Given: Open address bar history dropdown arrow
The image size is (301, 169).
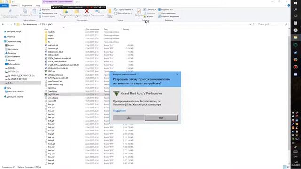Looking at the screenshot, I should tap(250, 24).
